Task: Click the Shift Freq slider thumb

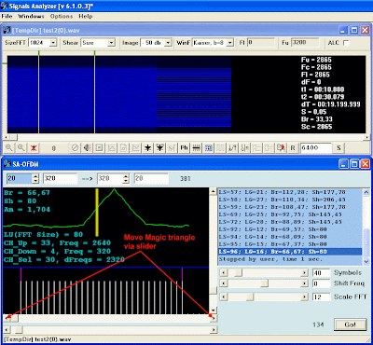Action: point(265,283)
